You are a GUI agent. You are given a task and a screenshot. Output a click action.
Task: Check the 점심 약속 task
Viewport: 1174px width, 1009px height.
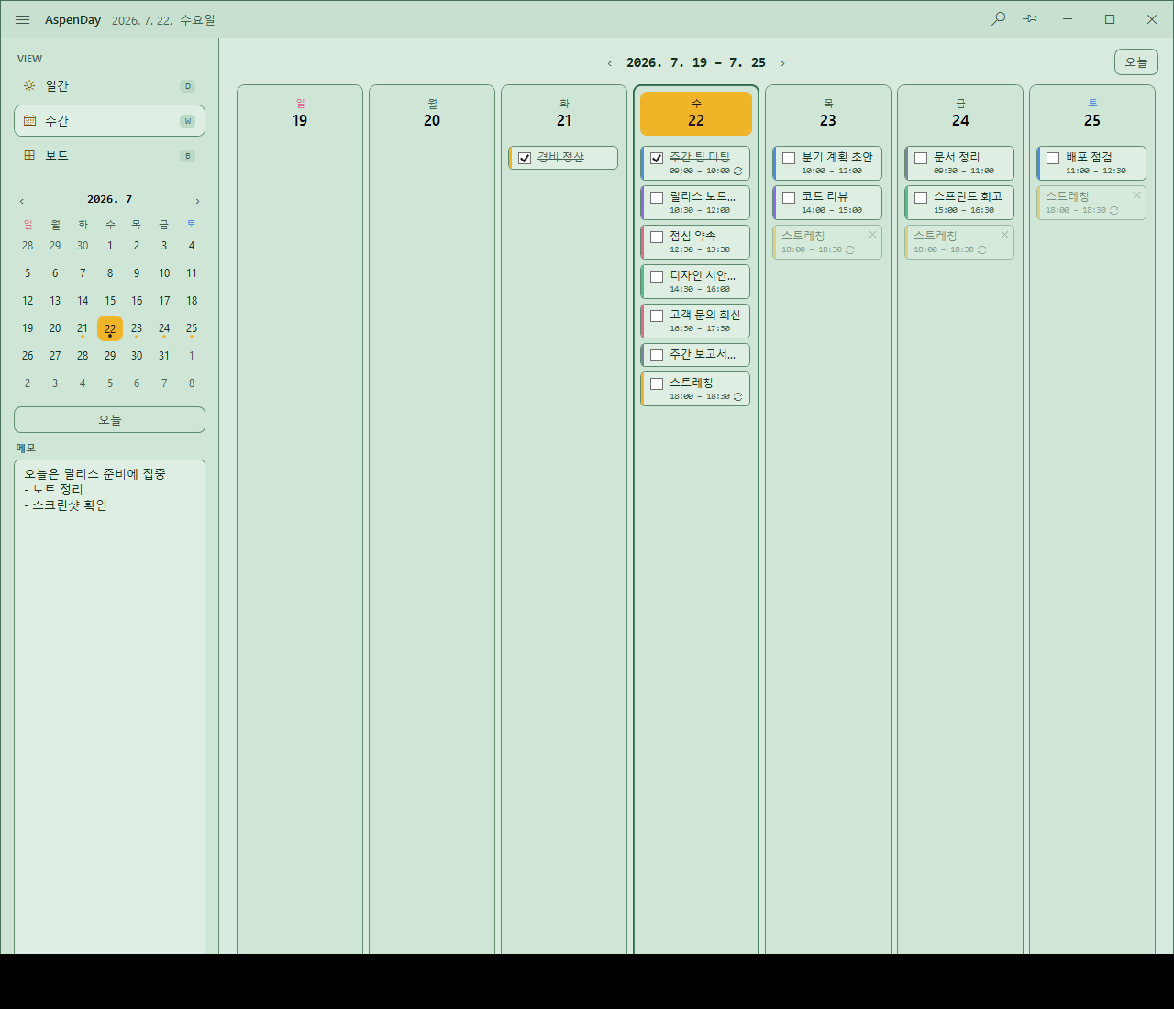tap(657, 237)
